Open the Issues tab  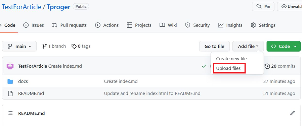tap(34, 25)
